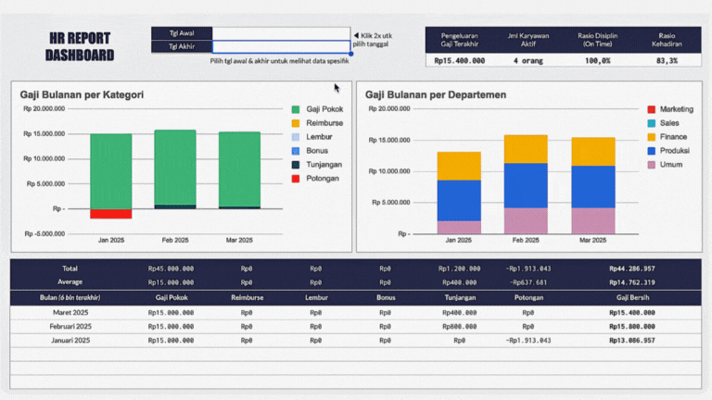Click the Marketing red legend swatch
This screenshot has height=400, width=712.
651,109
